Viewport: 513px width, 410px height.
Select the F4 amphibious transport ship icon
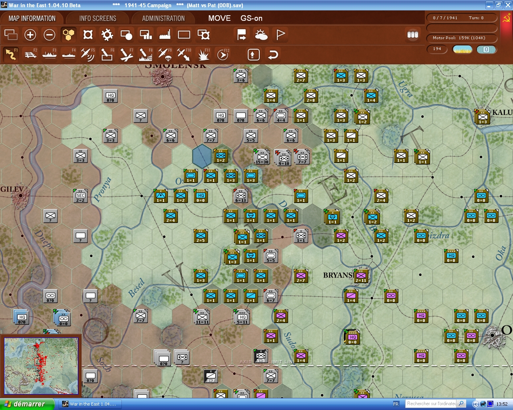[x=69, y=54]
